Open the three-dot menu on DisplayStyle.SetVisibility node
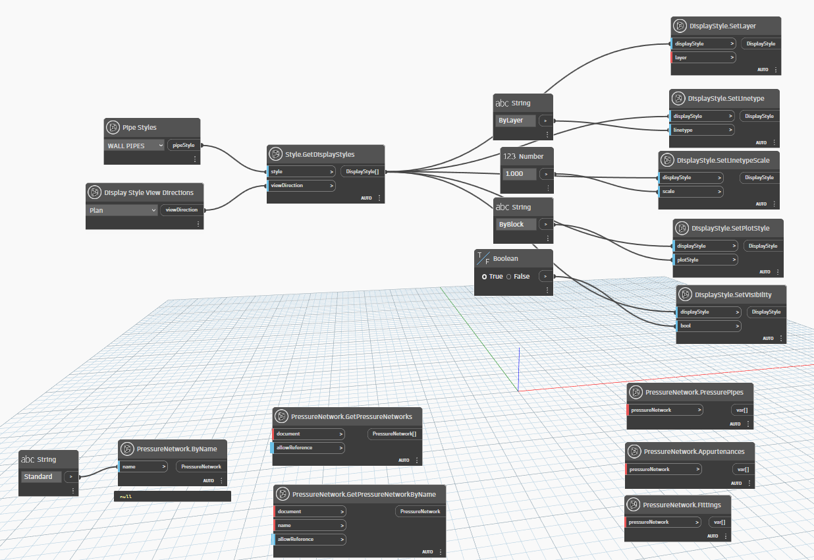This screenshot has width=814, height=560. click(x=781, y=338)
